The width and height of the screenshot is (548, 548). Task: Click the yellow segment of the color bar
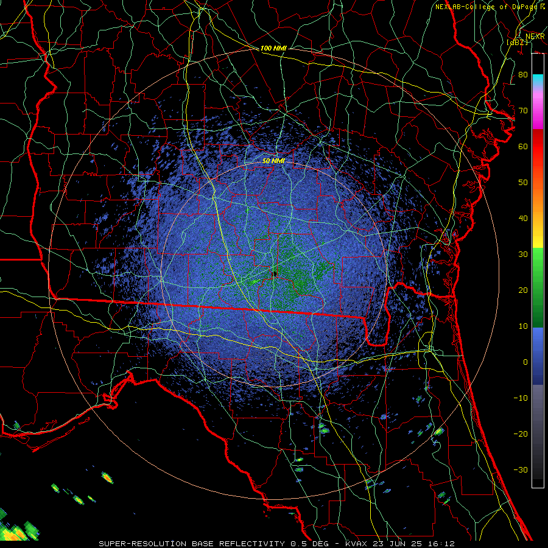[x=538, y=241]
